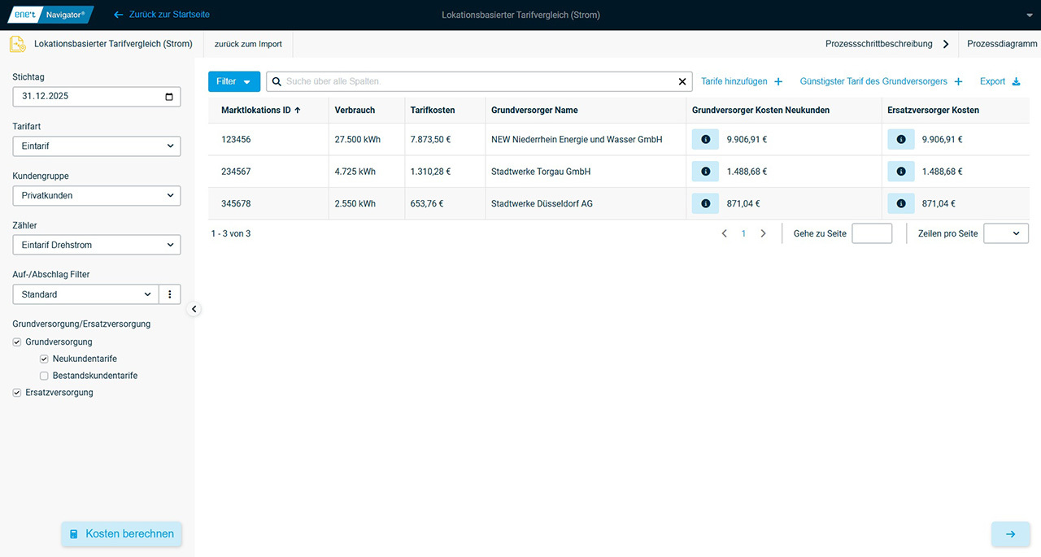Screen dimensions: 1041x557
Task: Open info for NEW Niederrhein Grundversorger Kosten
Action: [x=705, y=140]
